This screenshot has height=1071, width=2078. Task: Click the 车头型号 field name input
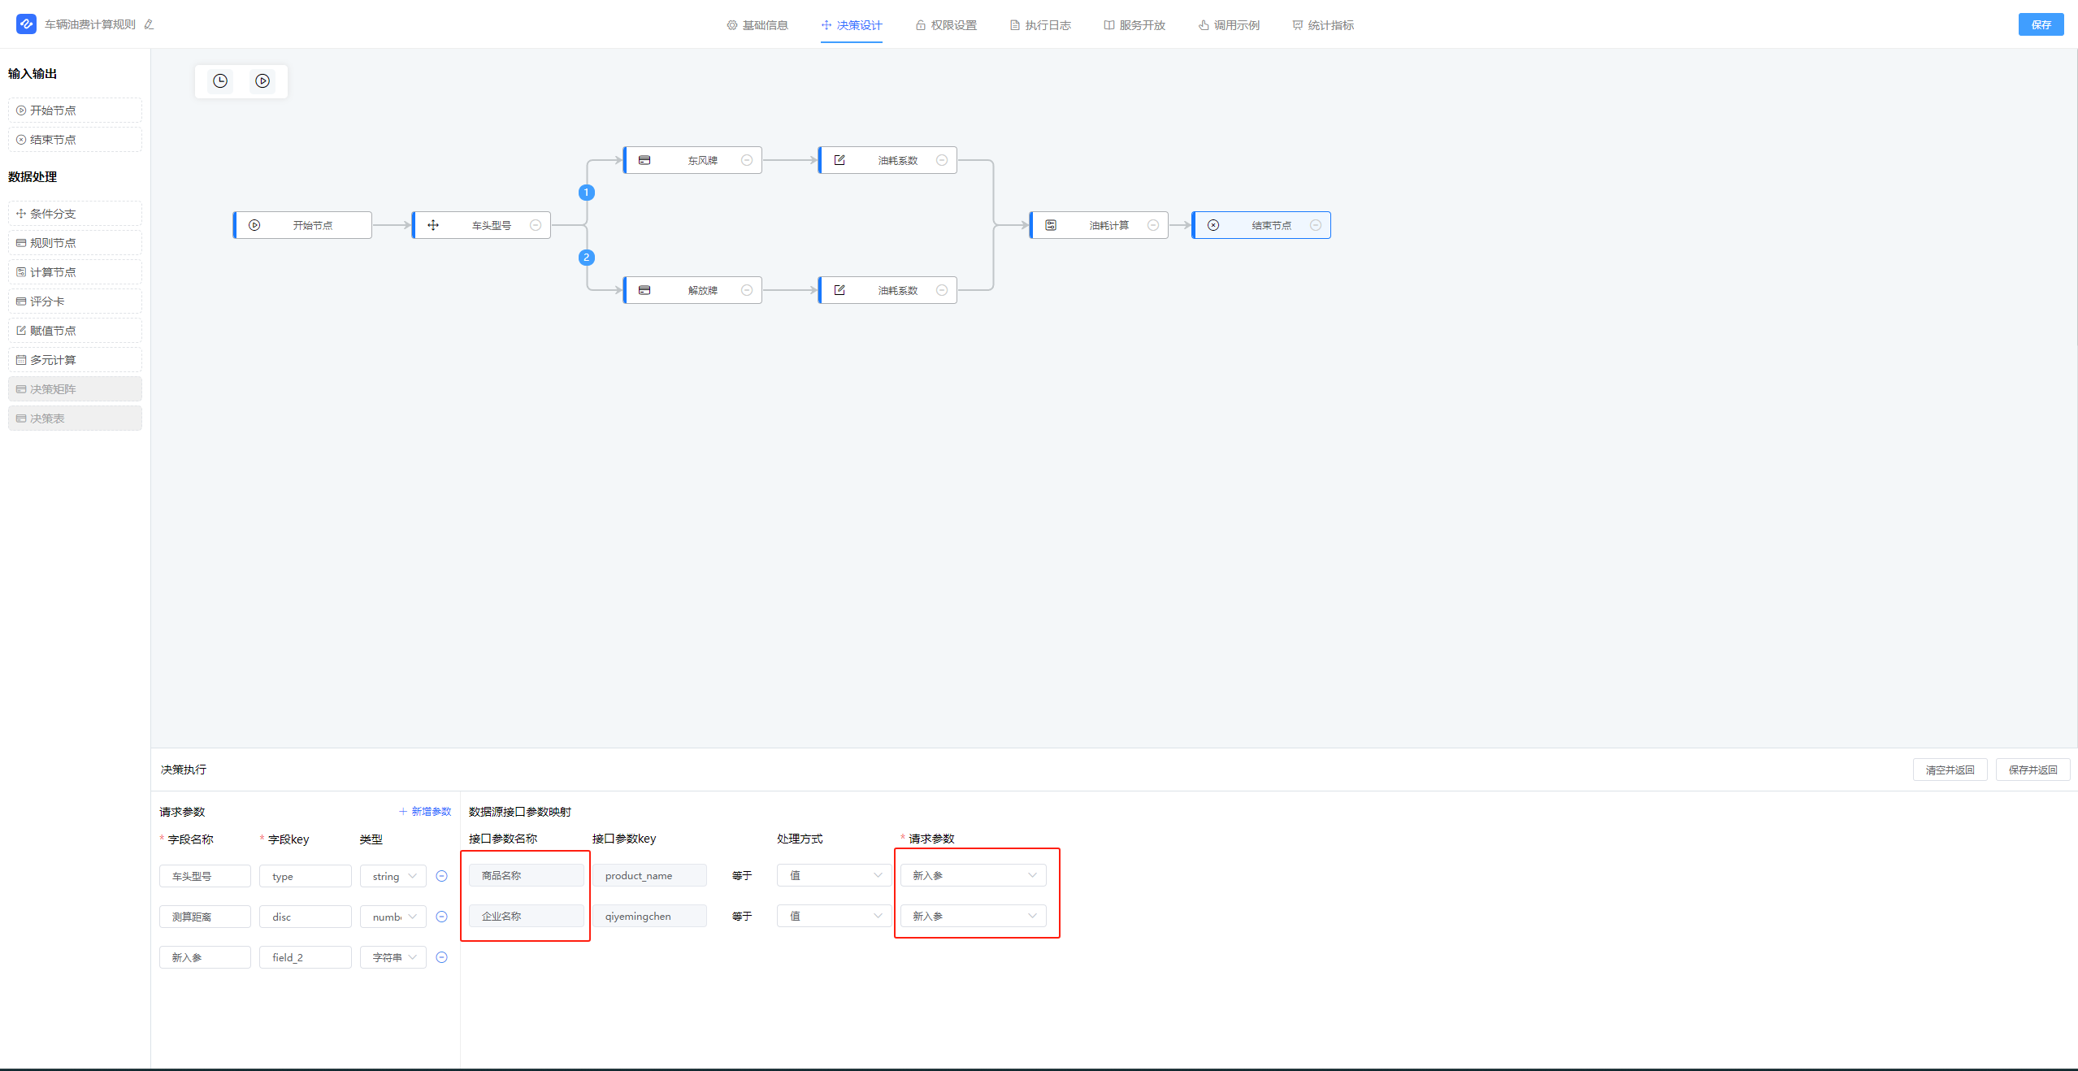point(205,876)
